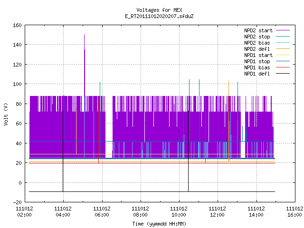Click the x-axis tick label 111012 06:00
The image size is (304, 228).
coord(102,212)
